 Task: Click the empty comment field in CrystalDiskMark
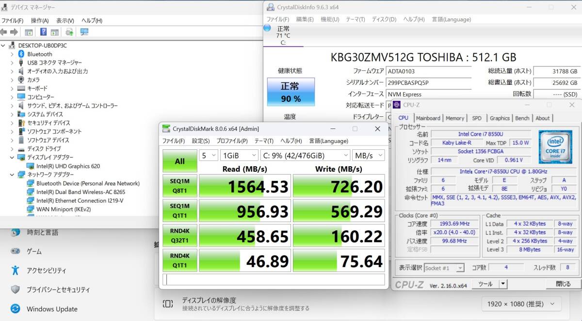(x=274, y=279)
